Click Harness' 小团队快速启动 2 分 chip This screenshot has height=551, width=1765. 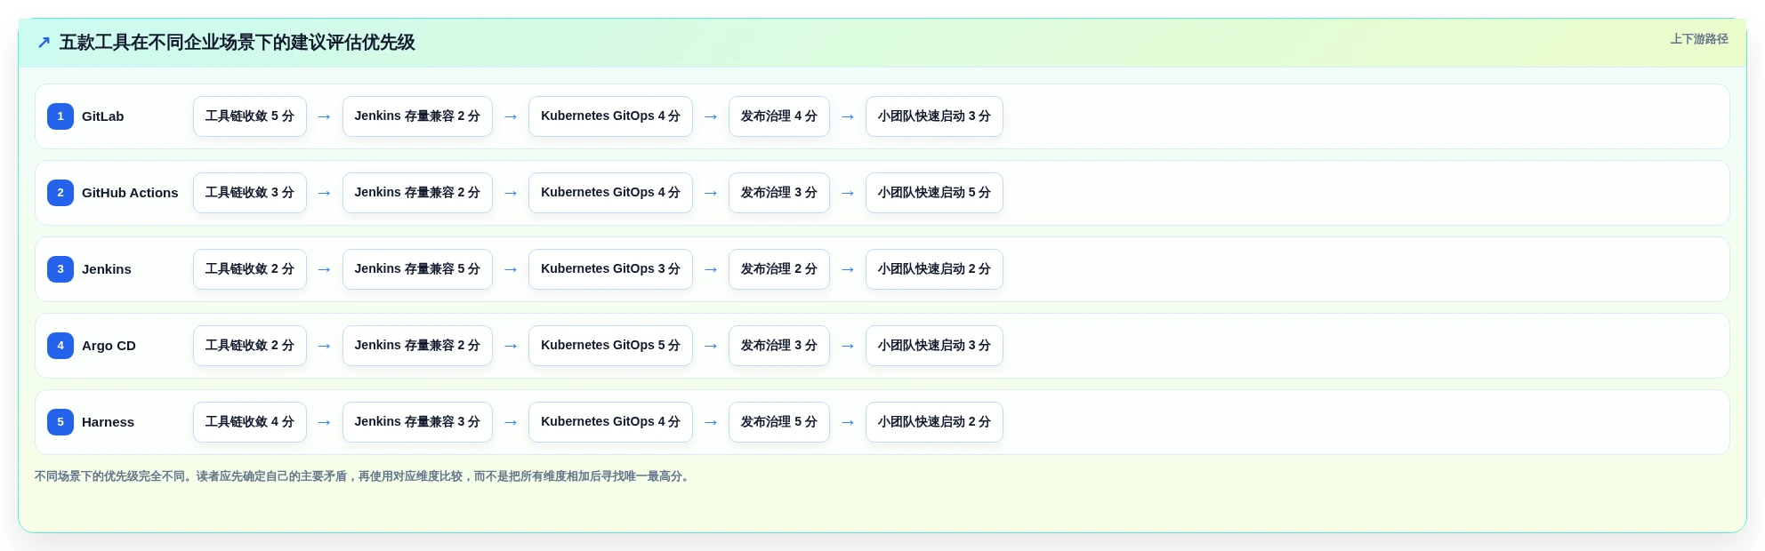(x=934, y=422)
